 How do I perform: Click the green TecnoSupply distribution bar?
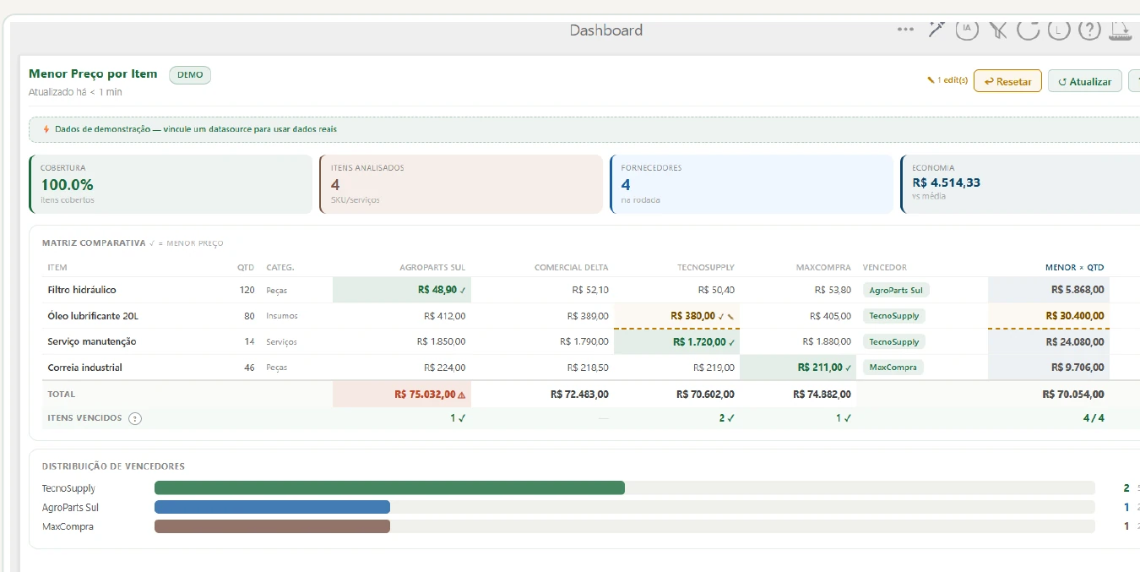[x=389, y=488]
